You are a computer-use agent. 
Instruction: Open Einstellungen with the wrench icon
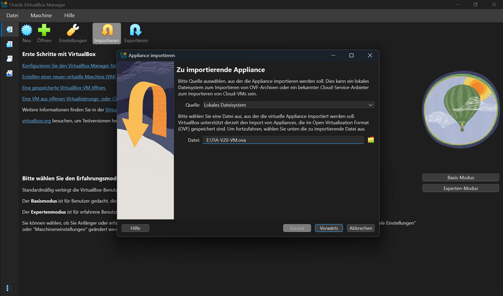click(x=73, y=32)
